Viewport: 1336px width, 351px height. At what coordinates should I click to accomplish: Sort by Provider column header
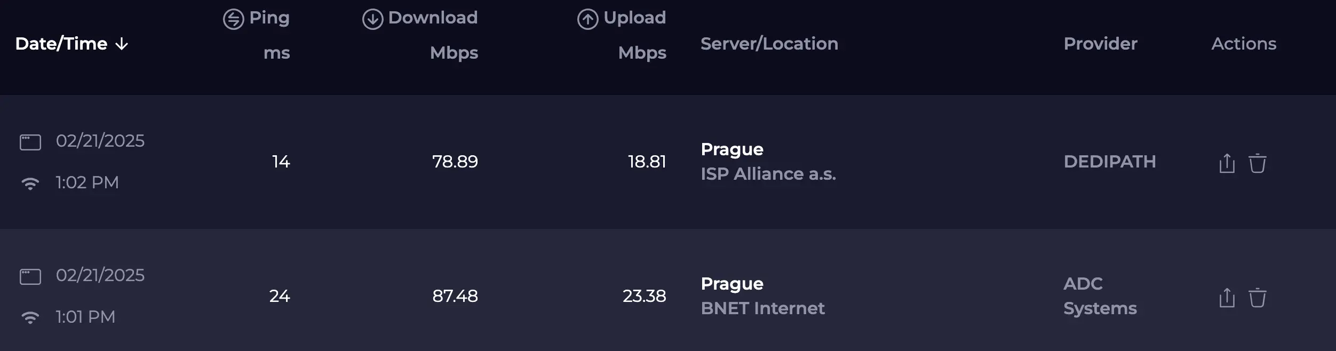tap(1100, 44)
